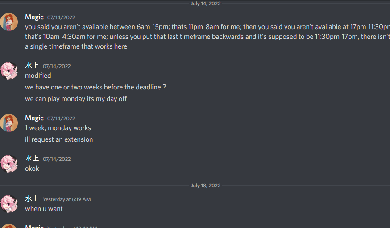Viewport: 390px width, 228px height.
Task: Click the "Yesterday at 6:19 AM" timestamp
Action: click(x=66, y=199)
